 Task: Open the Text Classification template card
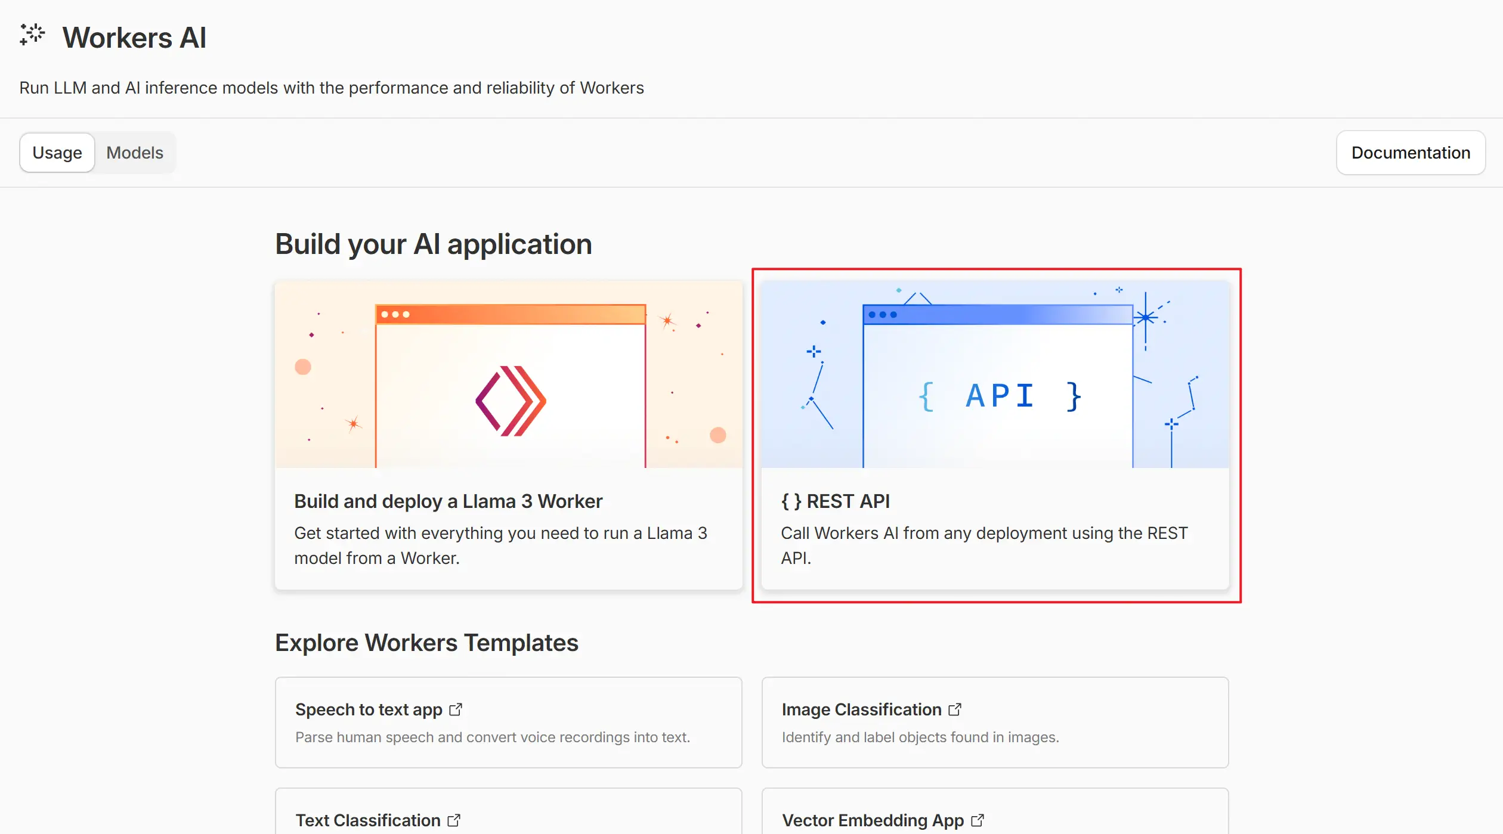(368, 820)
